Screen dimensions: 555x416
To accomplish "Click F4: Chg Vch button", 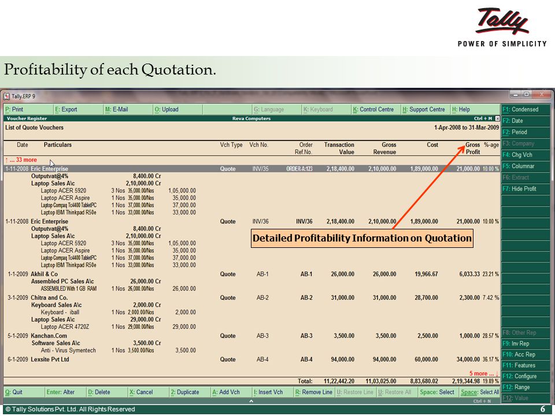I will [526, 155].
